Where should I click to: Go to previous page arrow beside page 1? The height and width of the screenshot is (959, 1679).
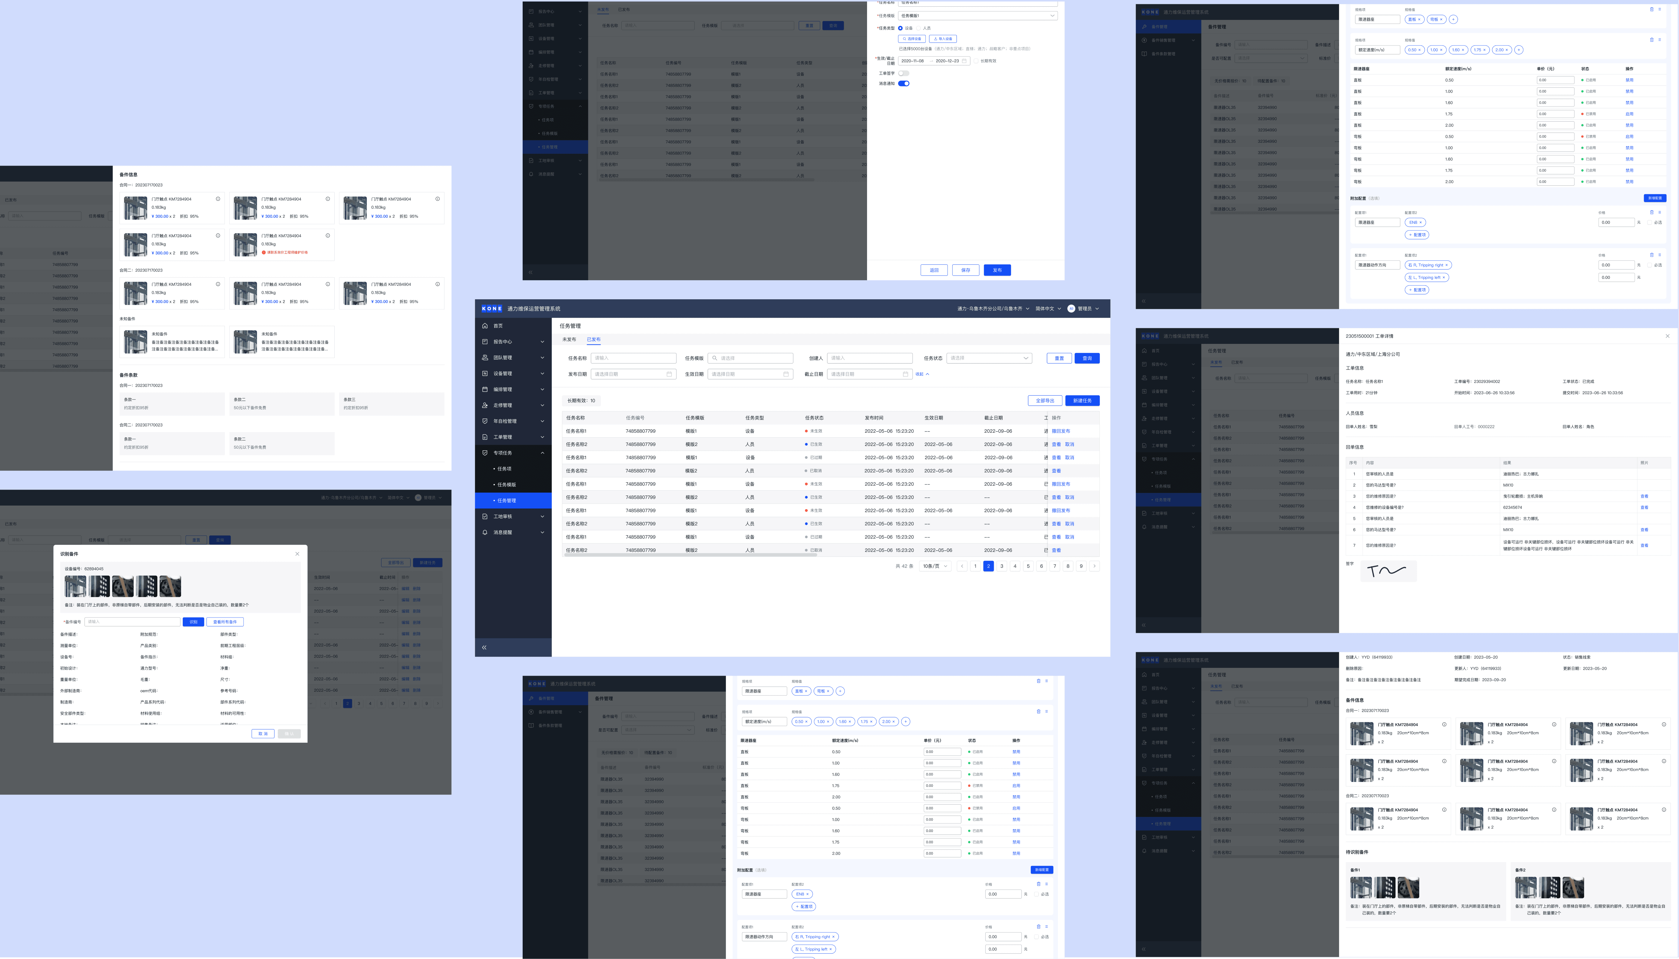(x=962, y=566)
